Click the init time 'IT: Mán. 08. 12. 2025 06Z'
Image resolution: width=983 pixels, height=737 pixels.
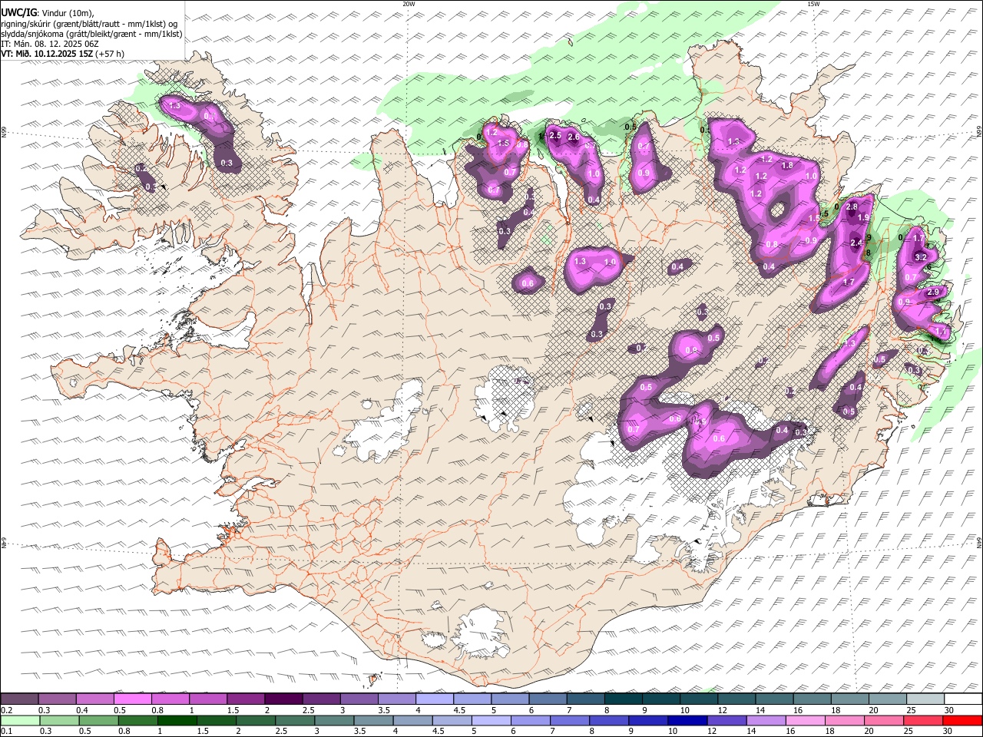pos(50,44)
